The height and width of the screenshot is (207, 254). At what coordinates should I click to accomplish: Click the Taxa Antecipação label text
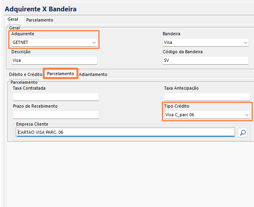(x=181, y=88)
